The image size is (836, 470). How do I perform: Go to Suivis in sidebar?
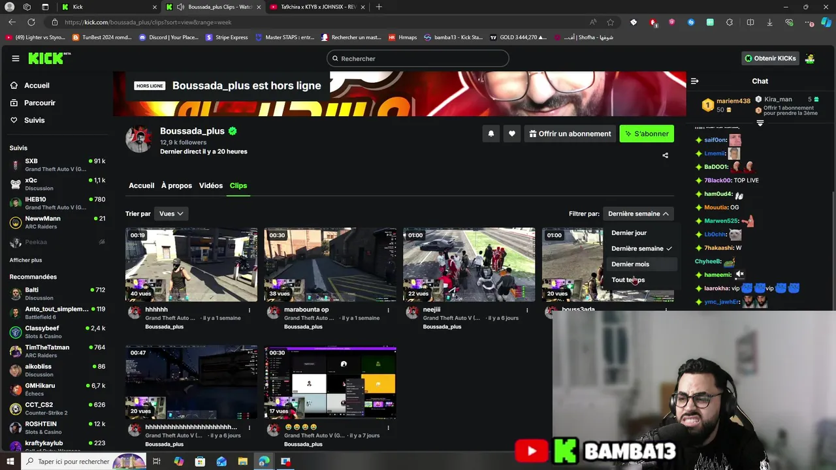click(x=34, y=120)
